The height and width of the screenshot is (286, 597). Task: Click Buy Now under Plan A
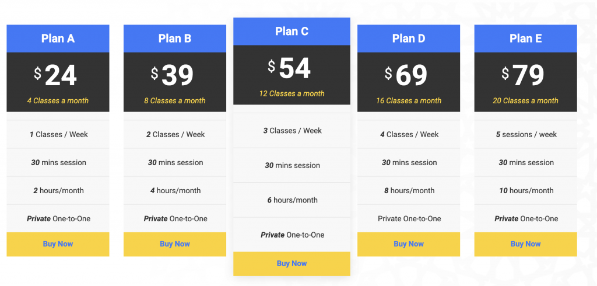58,244
